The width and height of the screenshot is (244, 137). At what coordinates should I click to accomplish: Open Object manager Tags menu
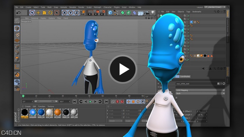(188, 12)
